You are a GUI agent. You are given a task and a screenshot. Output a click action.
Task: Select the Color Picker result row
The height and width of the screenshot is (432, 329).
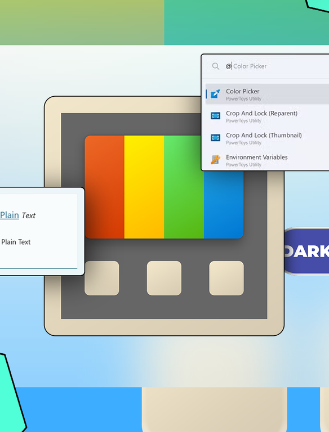tap(267, 94)
